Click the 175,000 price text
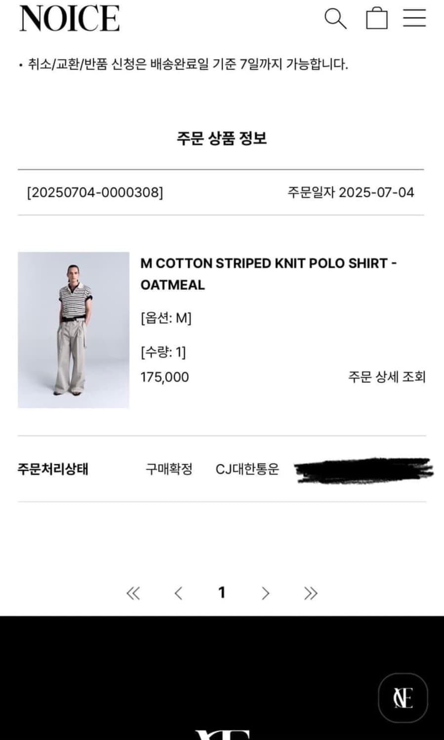The height and width of the screenshot is (740, 444). tap(164, 377)
